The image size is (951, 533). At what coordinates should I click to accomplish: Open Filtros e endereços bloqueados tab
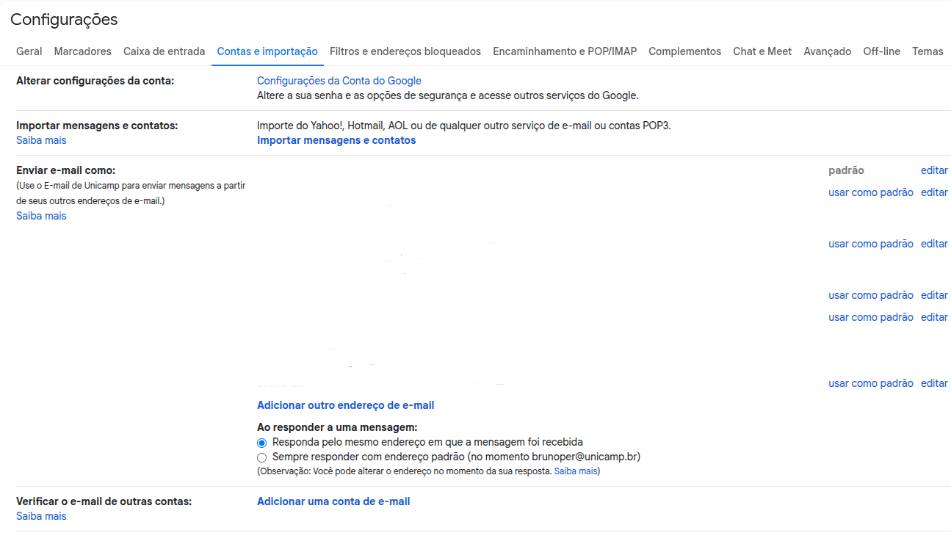click(405, 51)
